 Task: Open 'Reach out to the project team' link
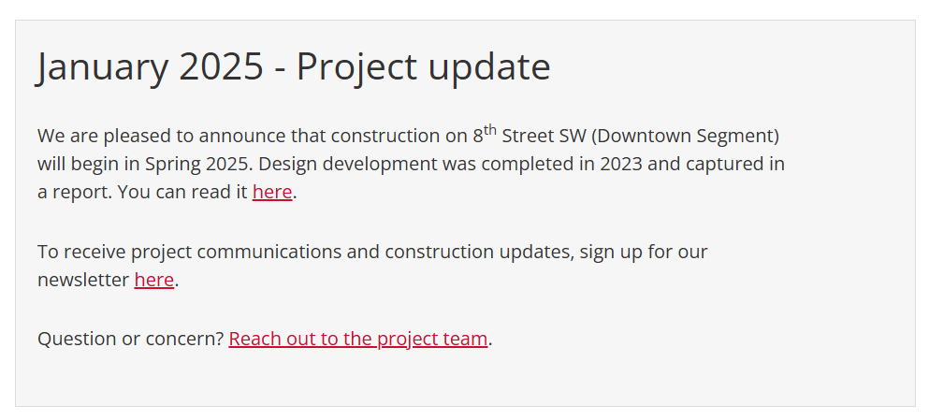pos(358,339)
